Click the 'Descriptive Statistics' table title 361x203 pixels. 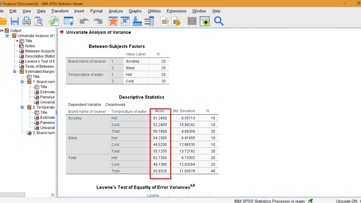[x=142, y=97]
